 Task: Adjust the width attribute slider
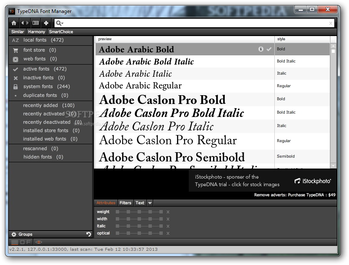coord(139,219)
